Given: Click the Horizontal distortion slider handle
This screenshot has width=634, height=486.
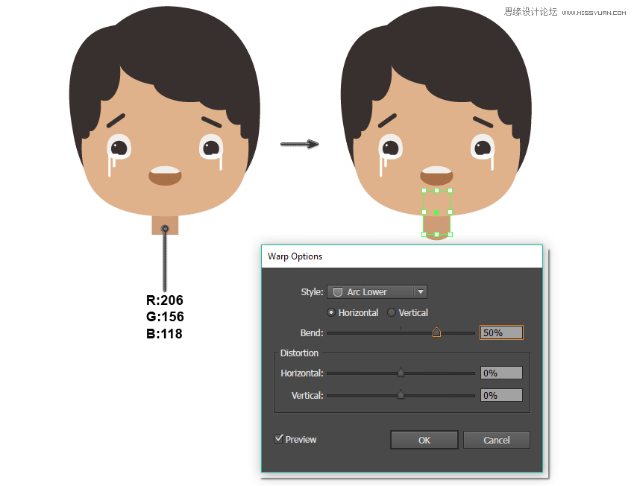Looking at the screenshot, I should 401,372.
